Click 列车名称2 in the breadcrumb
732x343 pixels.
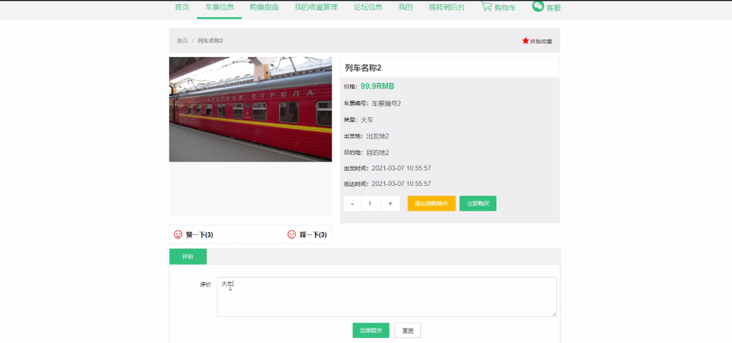click(x=210, y=41)
